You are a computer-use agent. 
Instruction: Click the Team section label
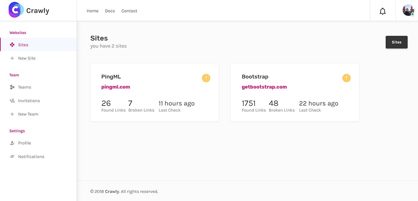(x=14, y=75)
